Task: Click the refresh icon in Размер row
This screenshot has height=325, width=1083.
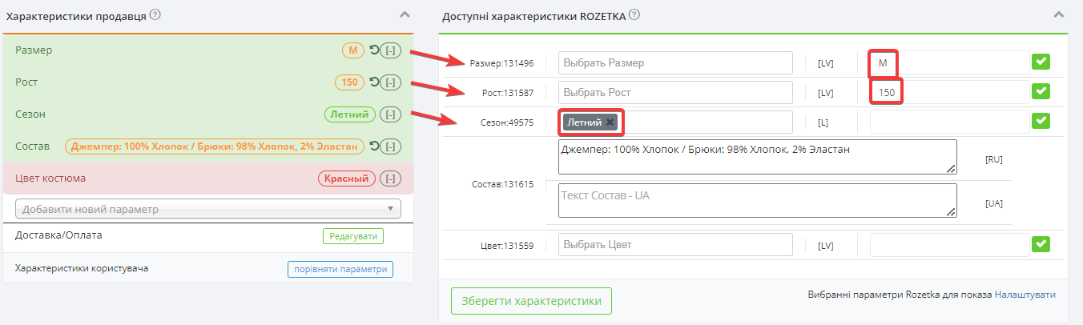Action: pyautogui.click(x=373, y=50)
